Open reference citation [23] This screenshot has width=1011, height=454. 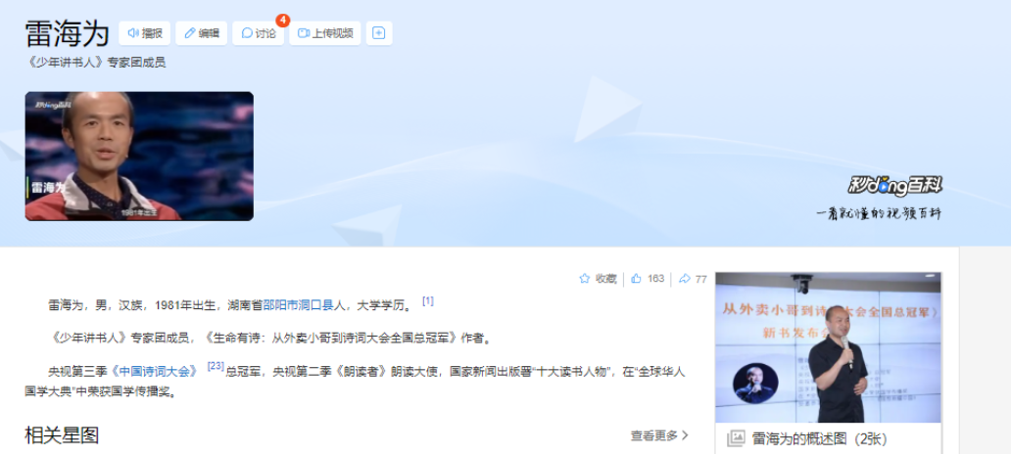216,366
